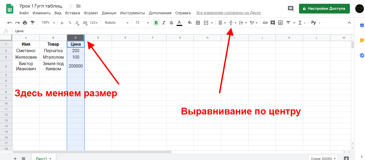Open the Справка menu
The image size is (365, 160).
183,13
